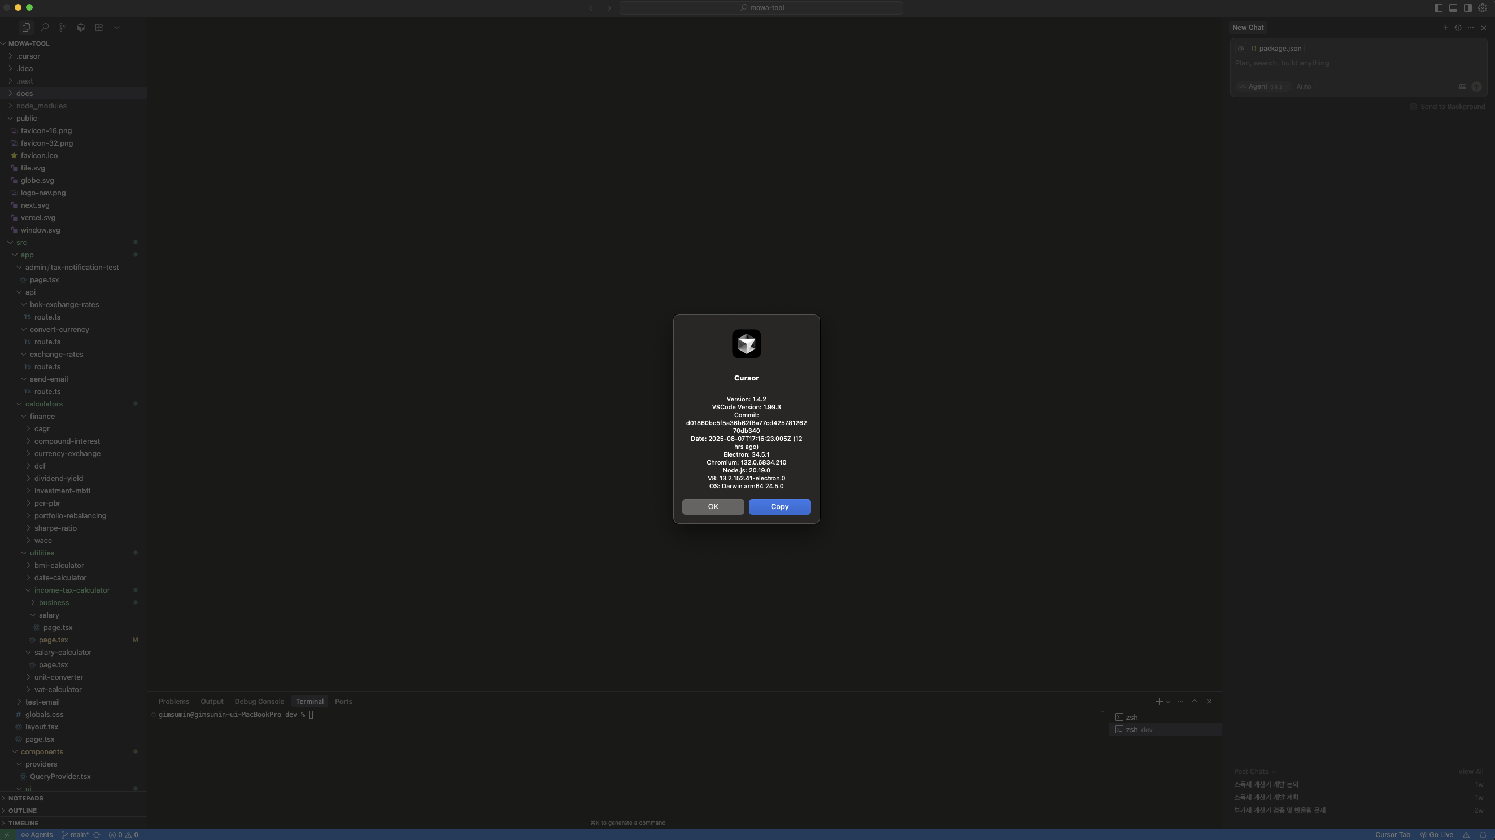Open the Search icon in the activity bar
Image resolution: width=1495 pixels, height=840 pixels.
(x=45, y=27)
